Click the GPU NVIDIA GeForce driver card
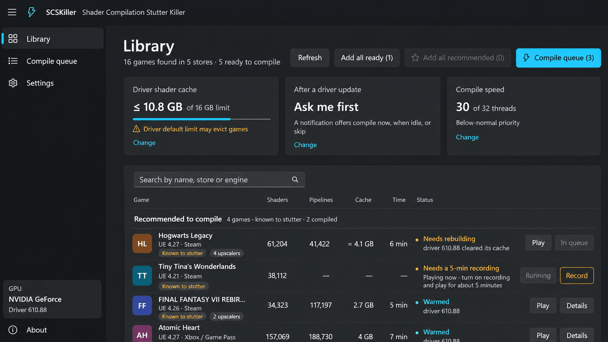Image resolution: width=608 pixels, height=342 pixels. pyautogui.click(x=52, y=299)
